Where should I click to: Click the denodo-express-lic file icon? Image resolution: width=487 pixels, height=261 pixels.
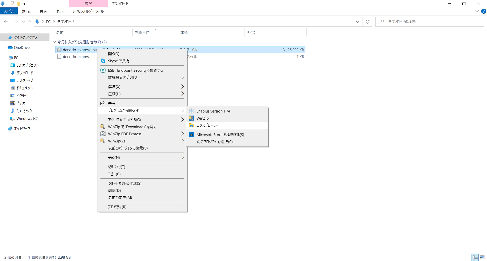(59, 57)
